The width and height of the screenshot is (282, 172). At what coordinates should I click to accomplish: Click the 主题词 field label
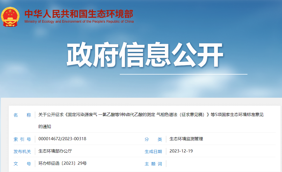click(x=153, y=164)
